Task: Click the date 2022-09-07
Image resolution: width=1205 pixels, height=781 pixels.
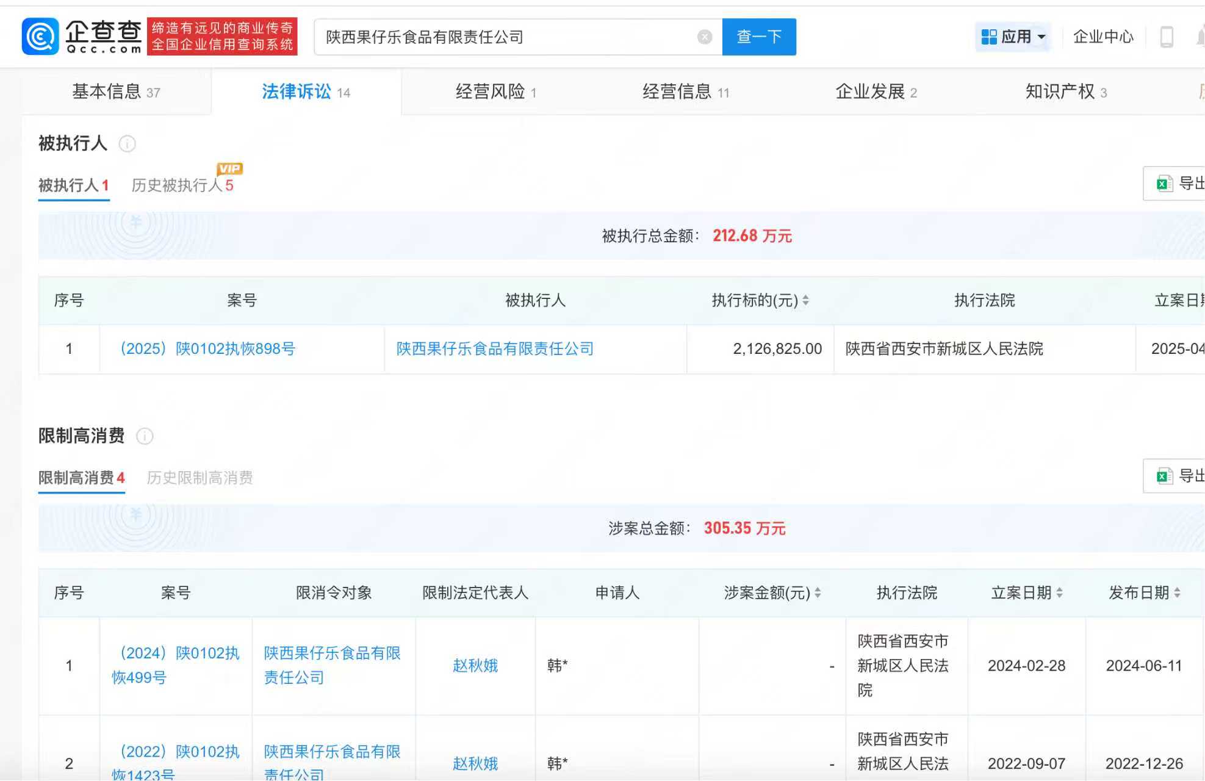Action: click(1027, 764)
